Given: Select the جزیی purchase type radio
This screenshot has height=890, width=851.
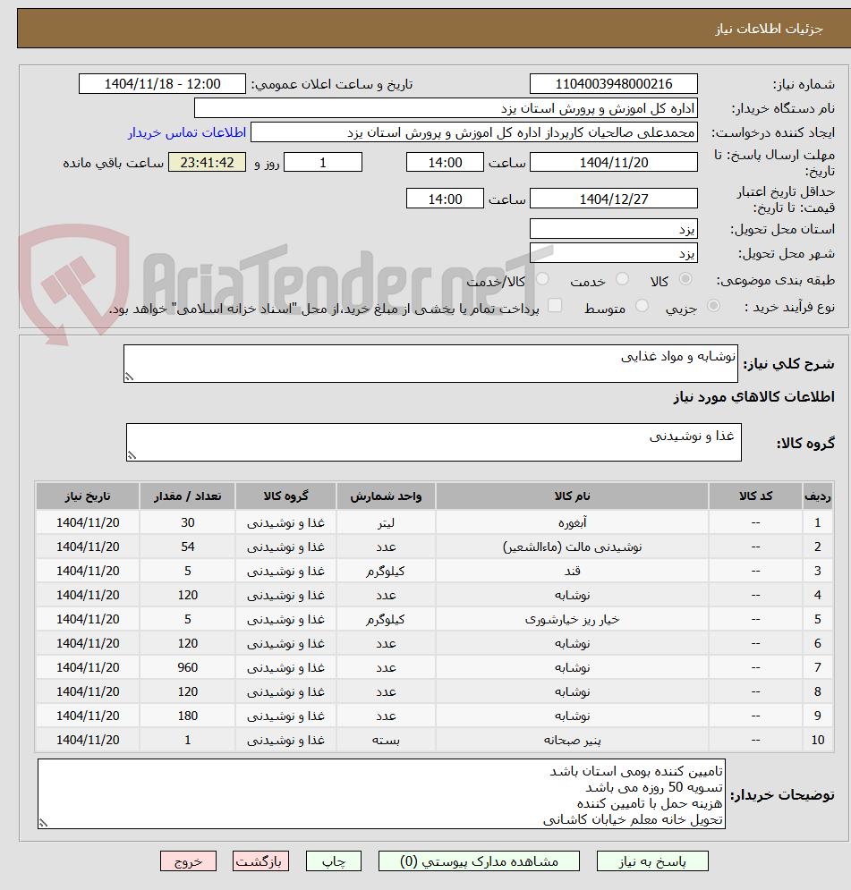Looking at the screenshot, I should click(713, 306).
